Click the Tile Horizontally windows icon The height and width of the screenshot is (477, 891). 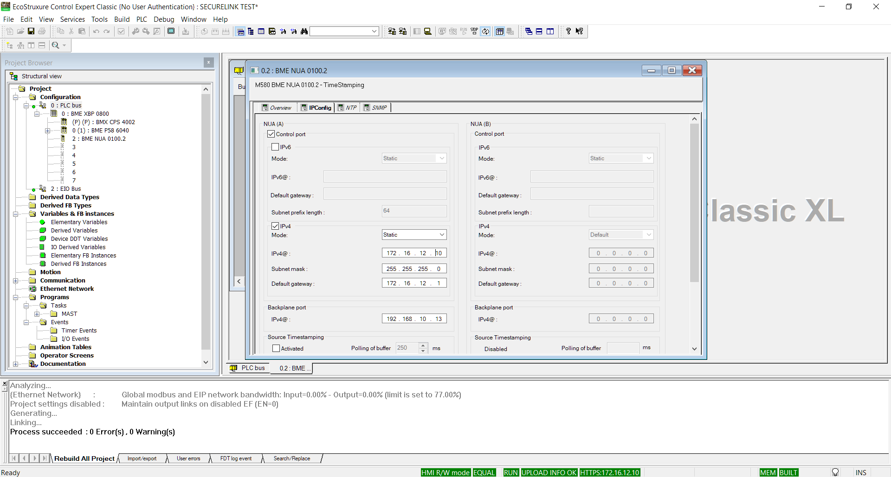coord(539,31)
